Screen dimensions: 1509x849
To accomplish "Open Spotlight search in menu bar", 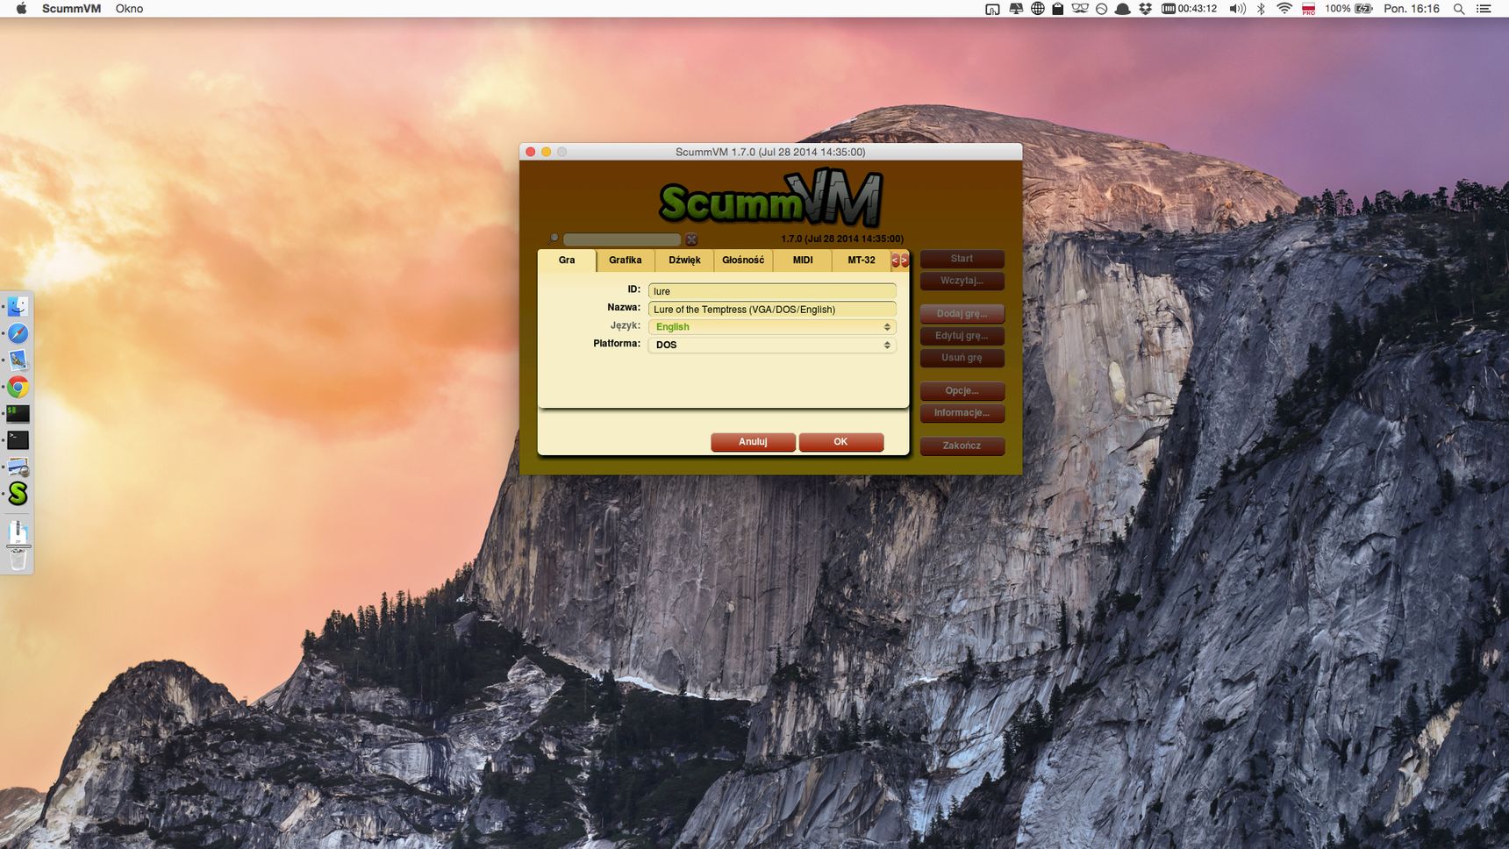I will tap(1459, 9).
